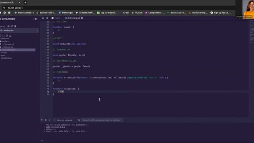
Task: Open web3 version link in terminal
Action: coord(56,127)
